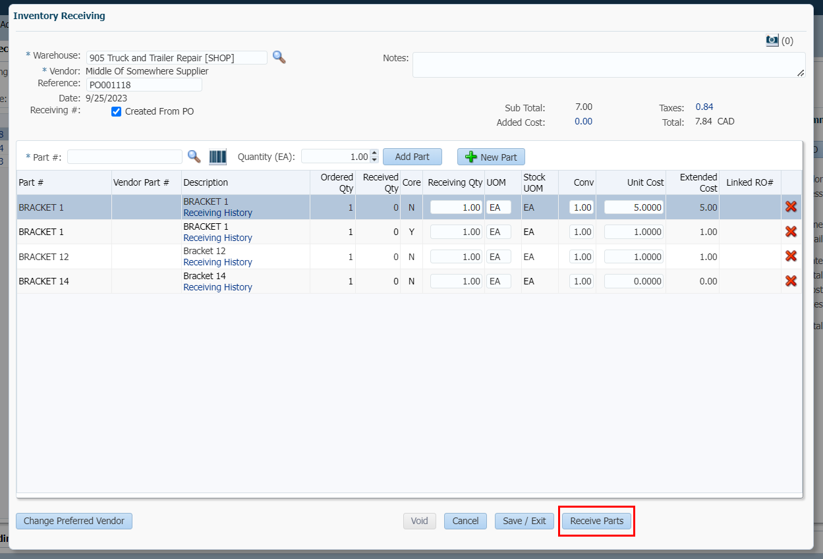This screenshot has height=559, width=823.
Task: Open Receiving History for BRACKET 1 core Y
Action: tap(217, 238)
